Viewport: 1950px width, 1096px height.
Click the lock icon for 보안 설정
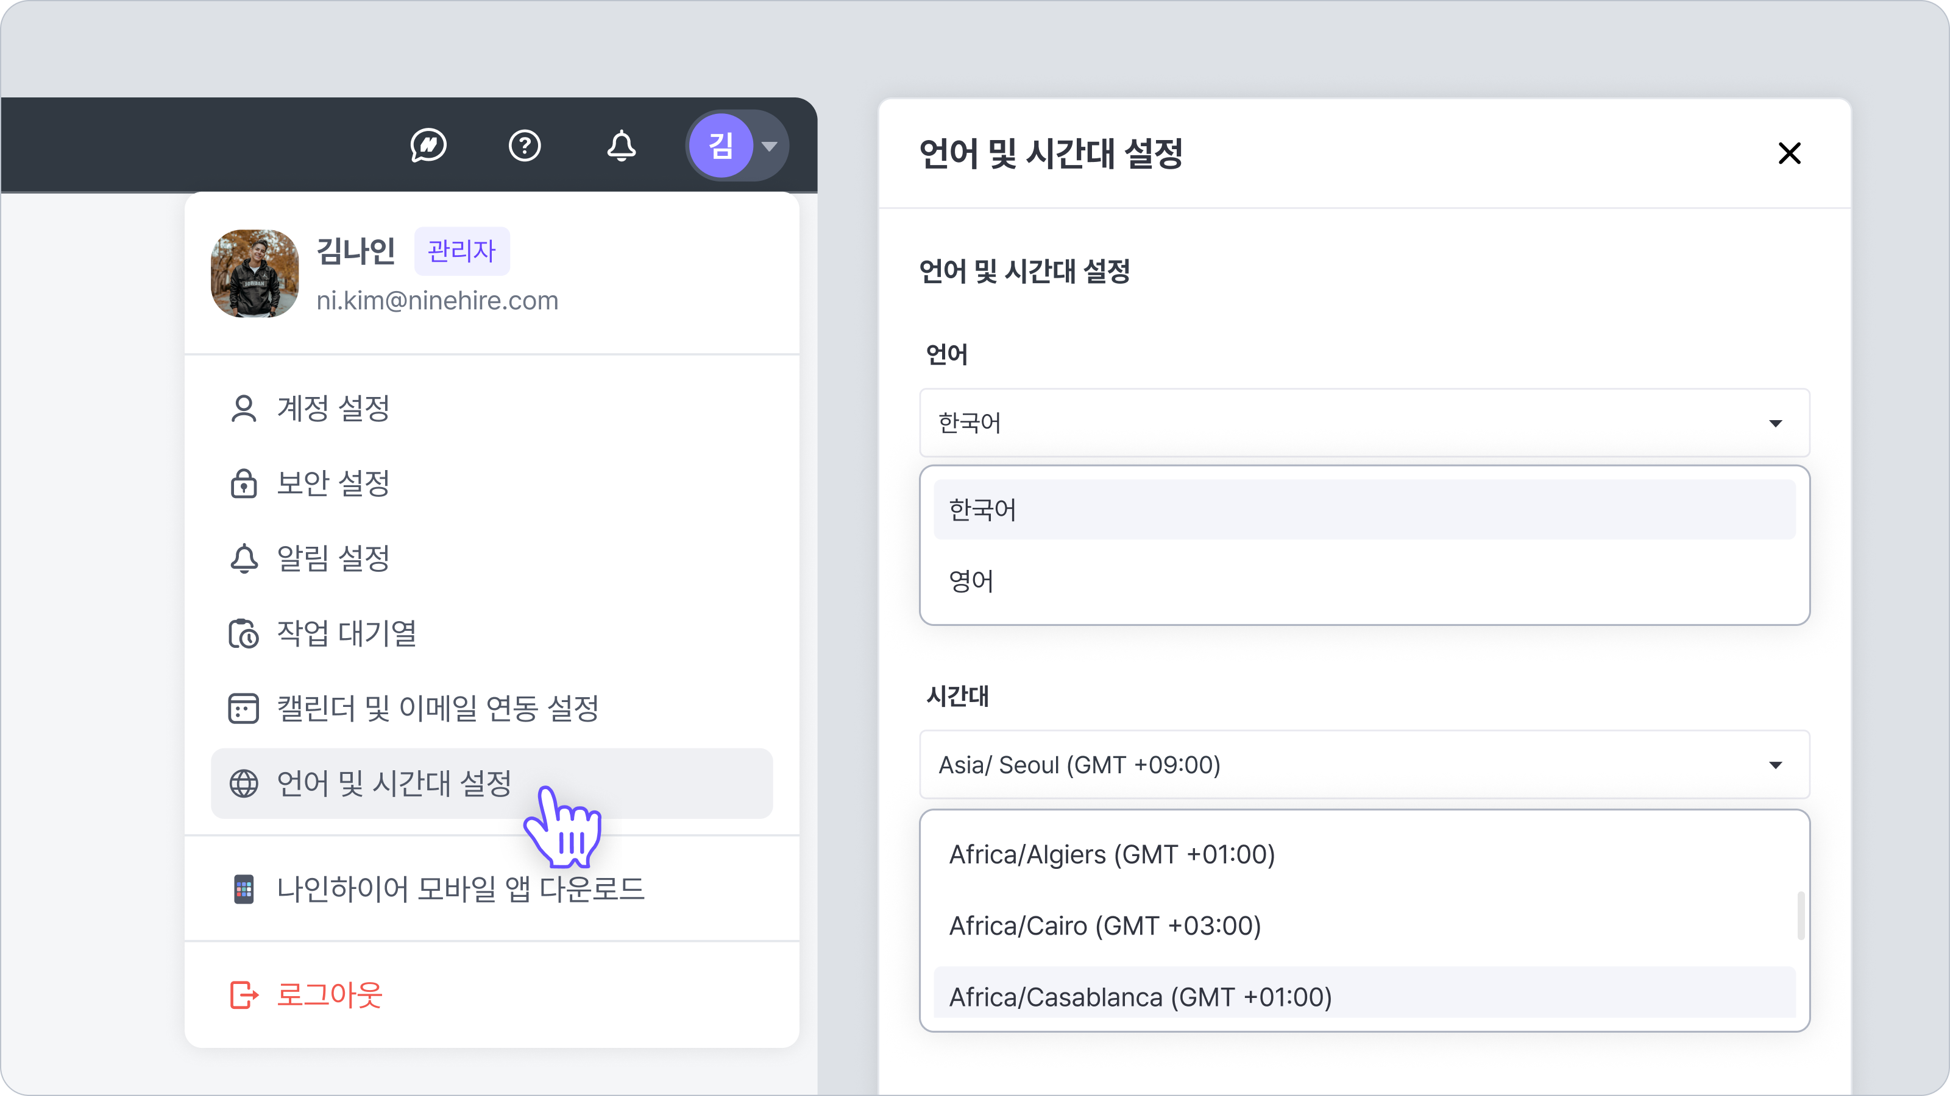(x=244, y=483)
